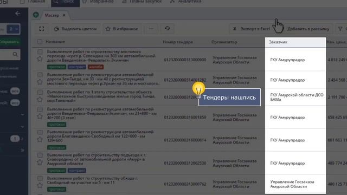Select tender number 0123200000312002530

185,163
